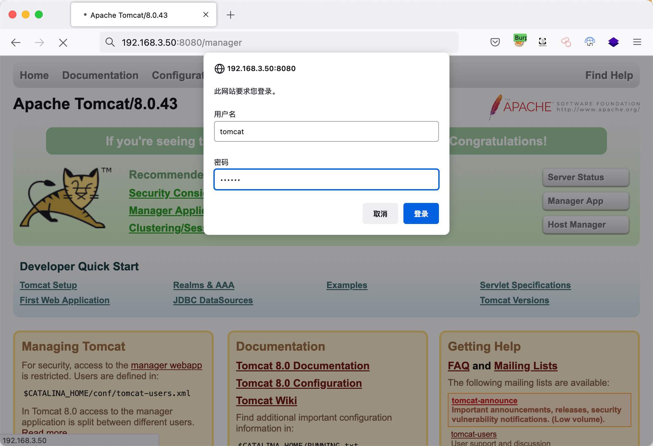Focus the 用户名 username field
This screenshot has width=653, height=446.
click(326, 132)
